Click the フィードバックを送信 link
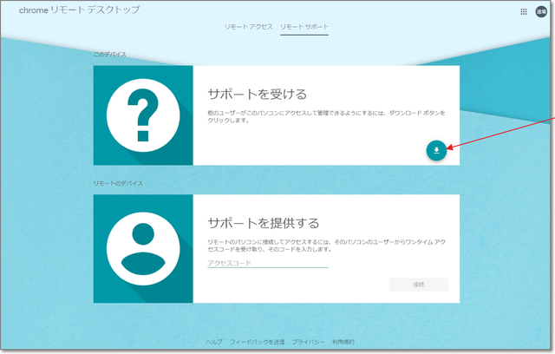The image size is (555, 354). (x=257, y=342)
